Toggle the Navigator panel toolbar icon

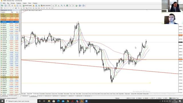tap(15, 5)
